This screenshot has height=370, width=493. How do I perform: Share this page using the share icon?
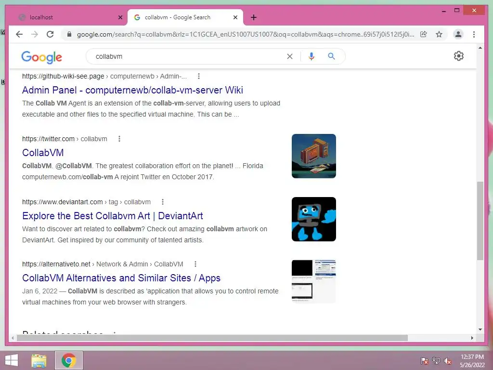424,34
